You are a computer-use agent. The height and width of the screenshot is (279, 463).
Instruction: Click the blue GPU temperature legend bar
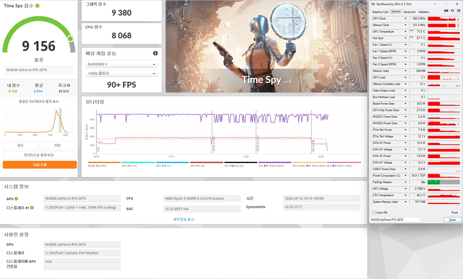point(172,162)
